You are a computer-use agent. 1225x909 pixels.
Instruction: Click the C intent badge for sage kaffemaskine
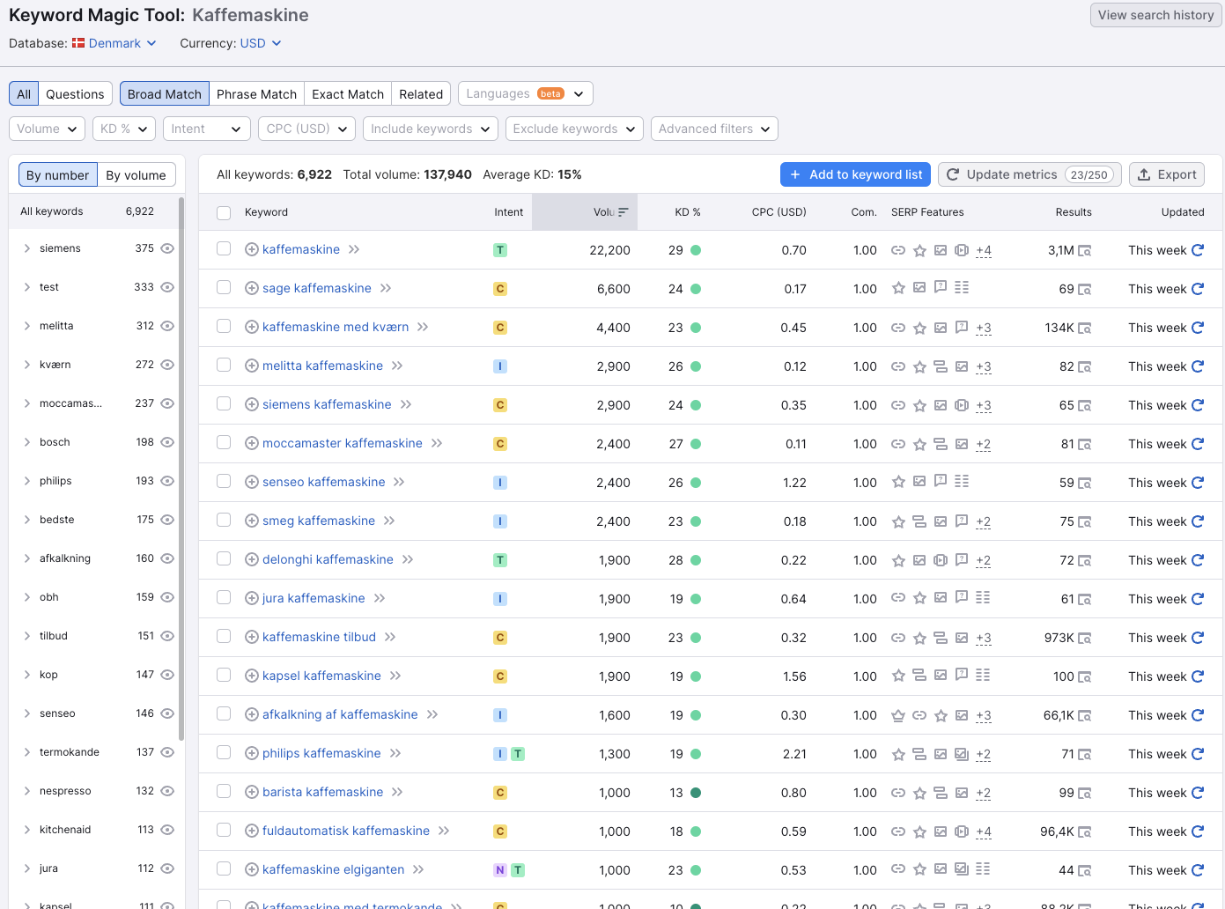tap(500, 289)
